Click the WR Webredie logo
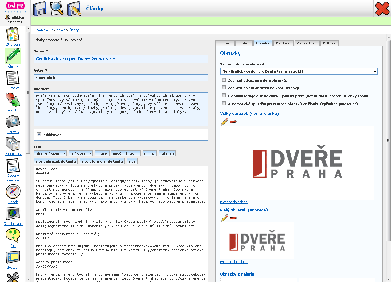 tap(15, 7)
